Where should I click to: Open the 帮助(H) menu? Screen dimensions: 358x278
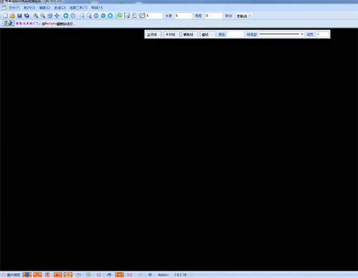coord(97,8)
